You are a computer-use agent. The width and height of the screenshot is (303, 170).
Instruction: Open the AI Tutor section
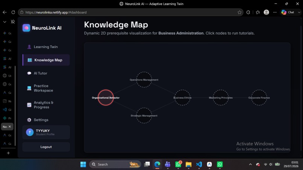(46, 73)
